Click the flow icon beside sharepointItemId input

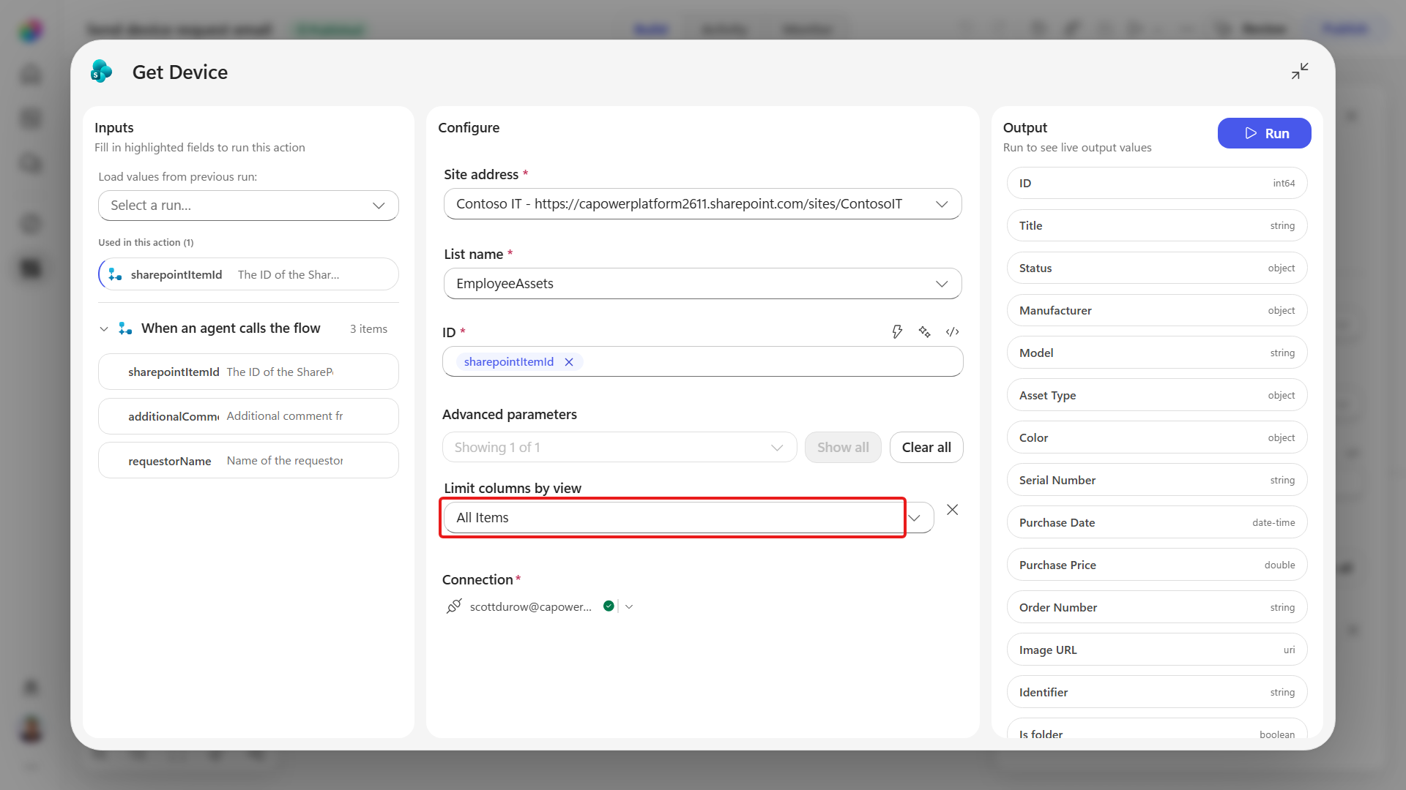[115, 274]
